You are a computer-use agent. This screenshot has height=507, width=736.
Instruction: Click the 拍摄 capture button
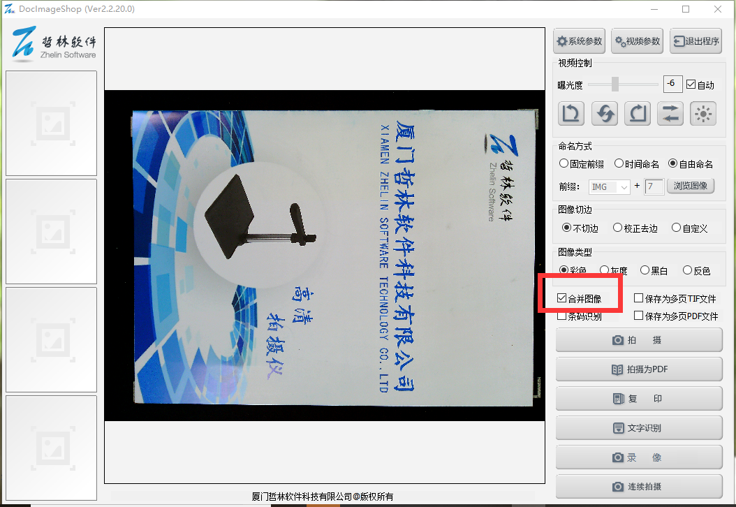click(x=639, y=340)
